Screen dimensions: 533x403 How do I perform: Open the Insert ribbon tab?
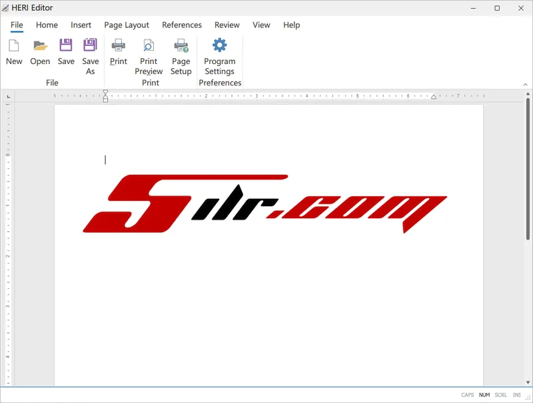[x=81, y=25]
